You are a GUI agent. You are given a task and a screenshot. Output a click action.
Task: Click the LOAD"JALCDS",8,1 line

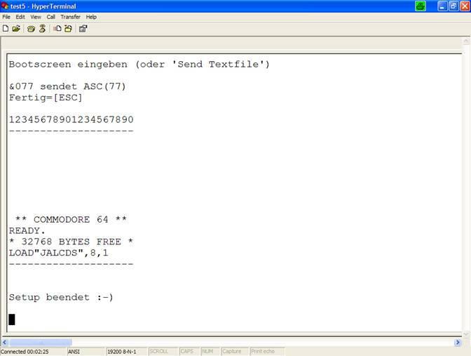coord(59,253)
